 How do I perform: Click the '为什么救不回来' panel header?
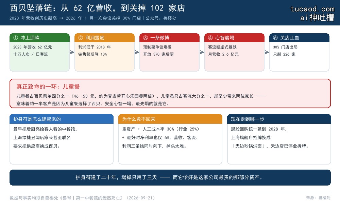(x=170, y=119)
